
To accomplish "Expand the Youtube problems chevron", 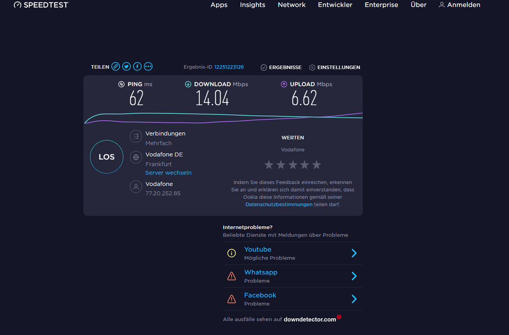I will (354, 253).
